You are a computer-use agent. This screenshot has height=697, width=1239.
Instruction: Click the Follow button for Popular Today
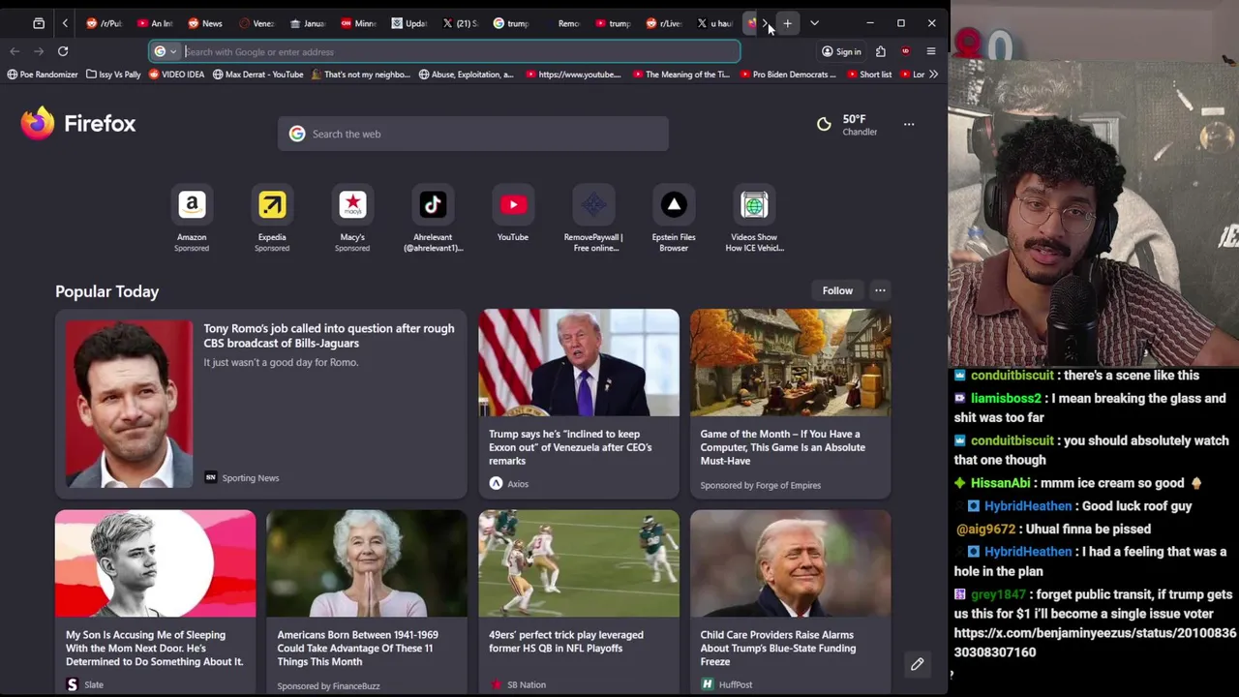point(837,290)
